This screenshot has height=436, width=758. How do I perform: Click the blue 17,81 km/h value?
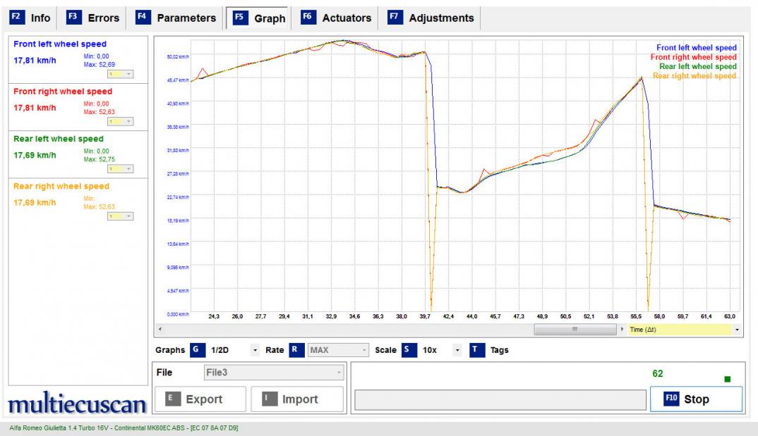coord(35,61)
